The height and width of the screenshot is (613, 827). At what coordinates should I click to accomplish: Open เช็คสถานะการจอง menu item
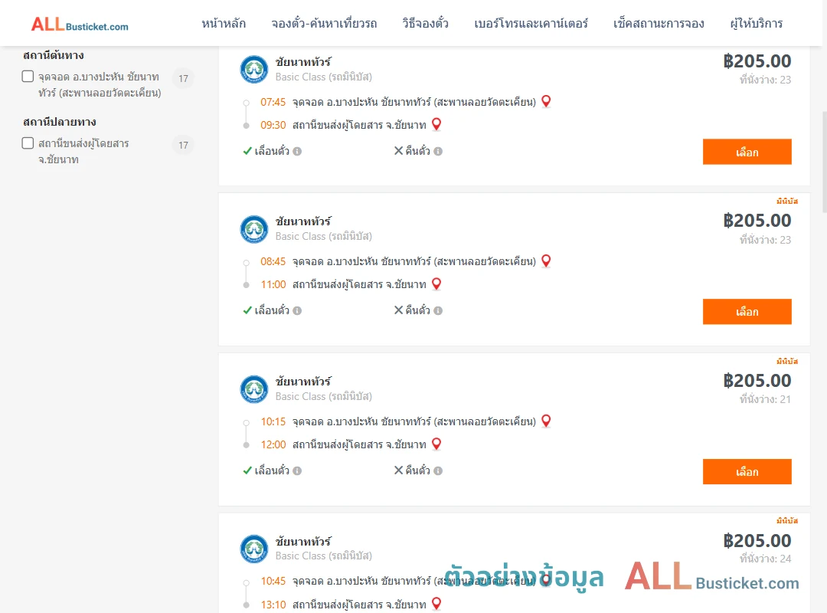point(659,24)
